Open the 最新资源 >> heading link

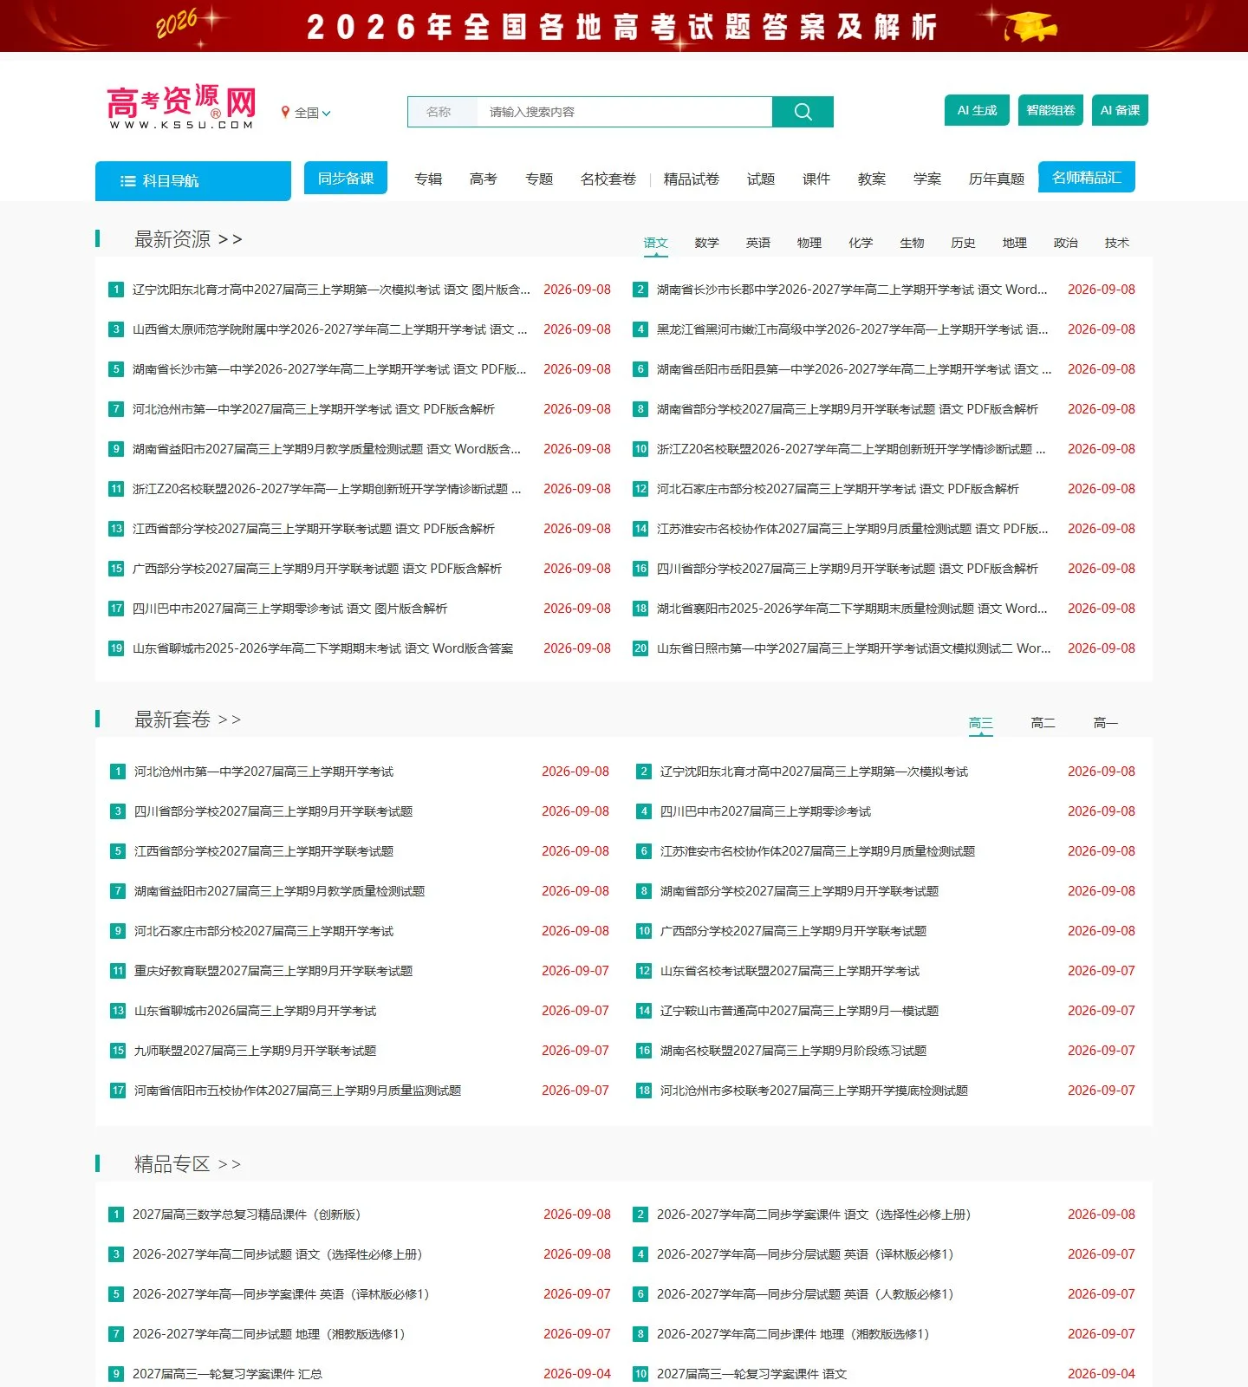tap(188, 239)
